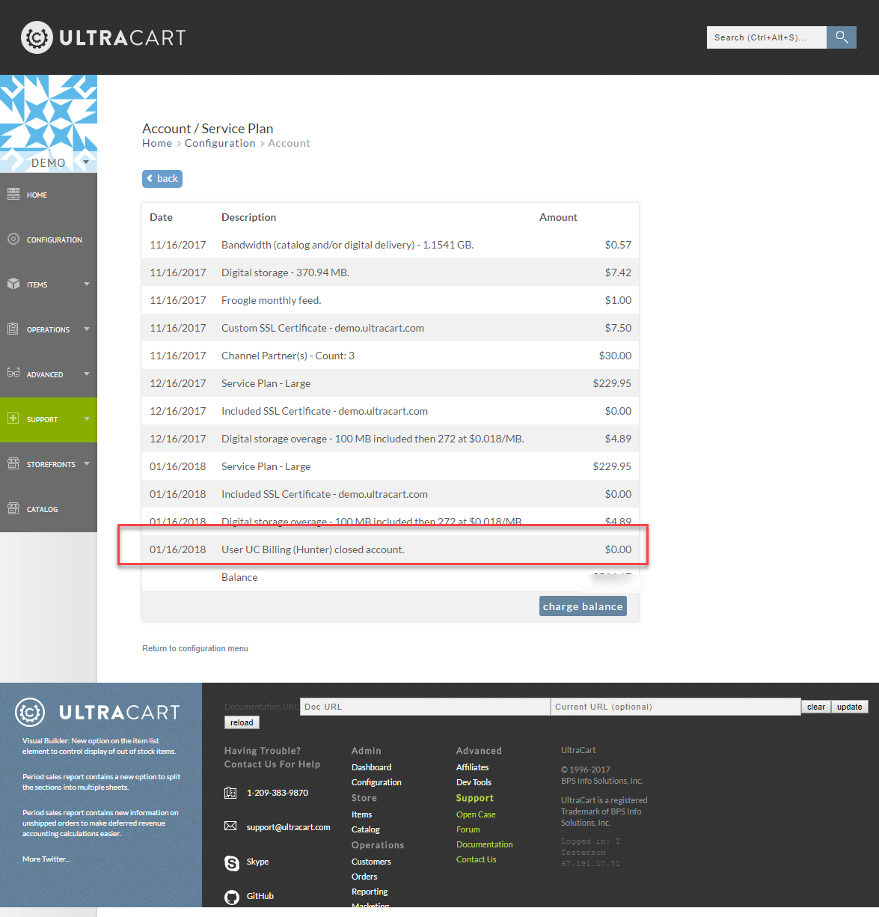Focus the Current URL optional field

pos(676,707)
